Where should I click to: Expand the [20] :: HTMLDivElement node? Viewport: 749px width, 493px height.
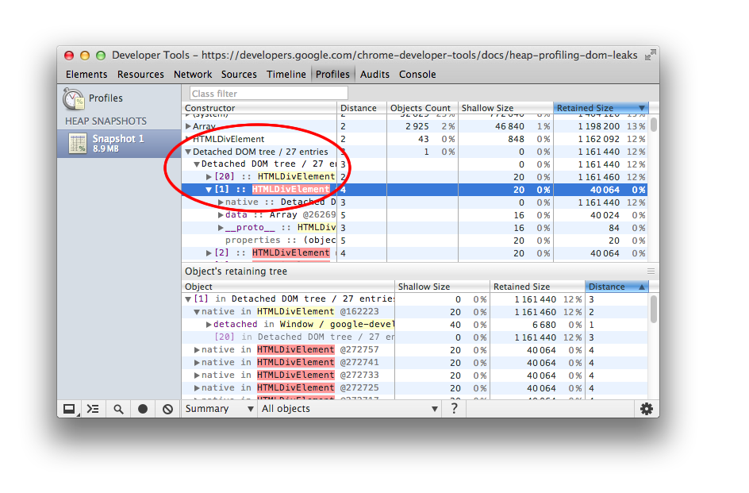[x=209, y=177]
